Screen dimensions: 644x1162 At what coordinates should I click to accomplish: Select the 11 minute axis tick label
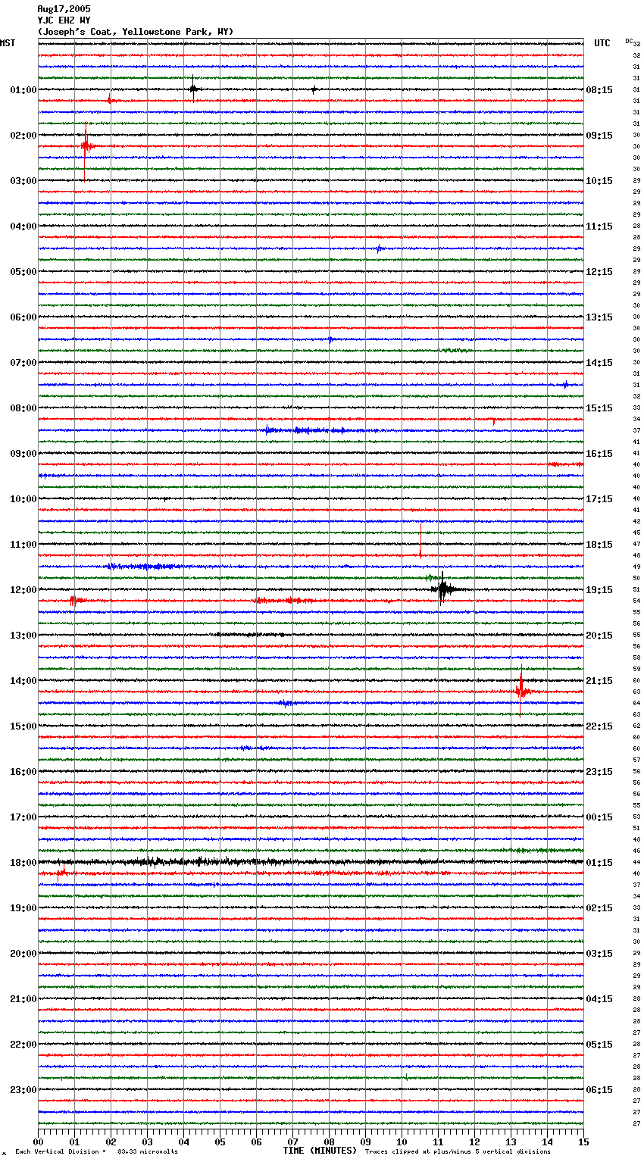tap(438, 1142)
